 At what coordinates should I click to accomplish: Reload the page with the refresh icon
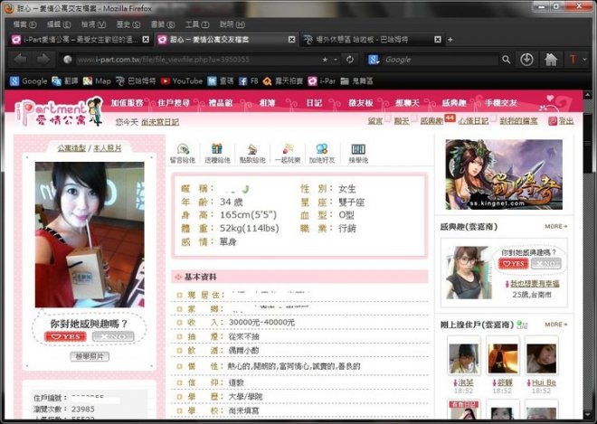click(x=351, y=60)
